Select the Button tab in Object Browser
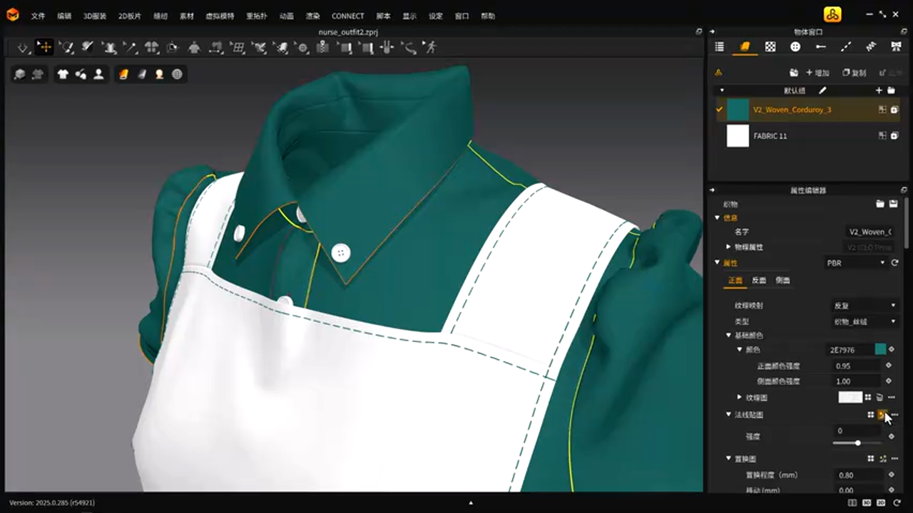The height and width of the screenshot is (513, 913). click(x=795, y=47)
